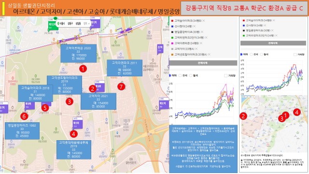Image resolution: width=309 pixels, height=174 pixels.
Task: Click the purple 매16억 marker beside red circle 2
Action: coord(99,86)
